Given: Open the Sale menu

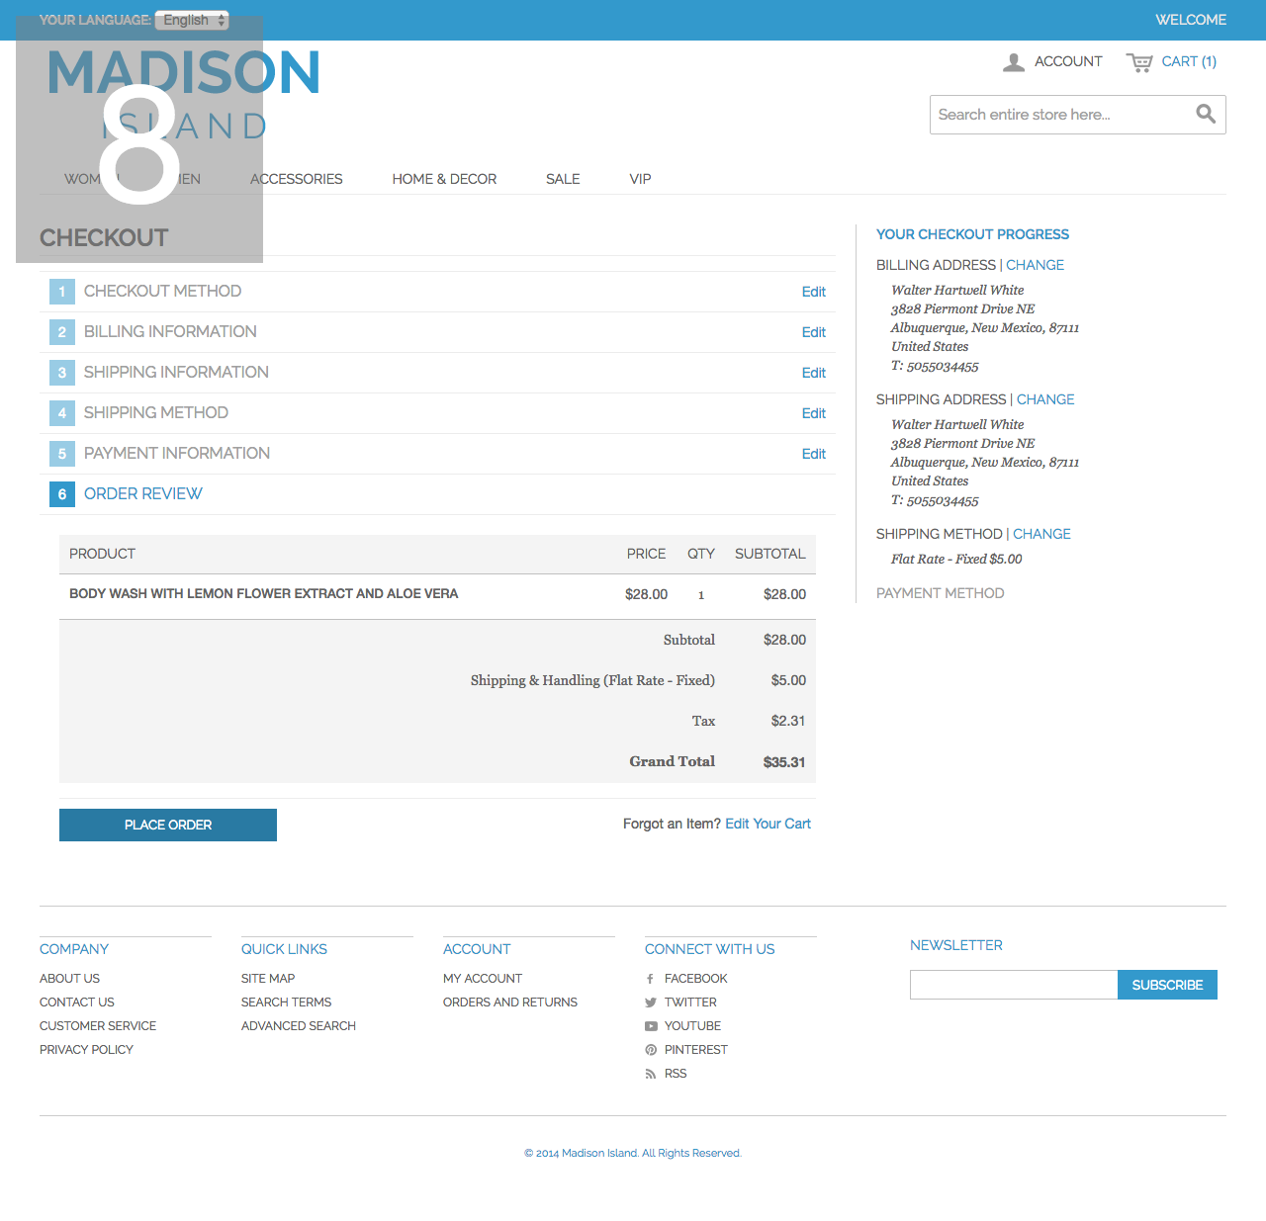Looking at the screenshot, I should point(563,179).
